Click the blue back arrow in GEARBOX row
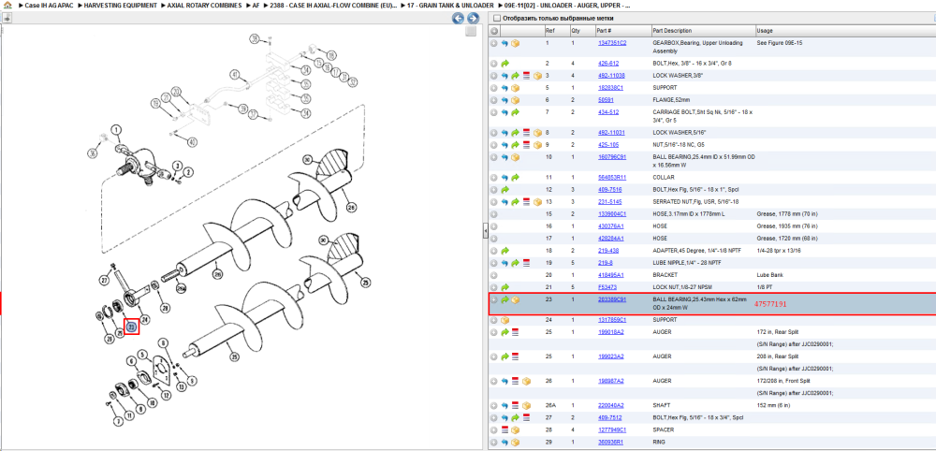 point(505,44)
